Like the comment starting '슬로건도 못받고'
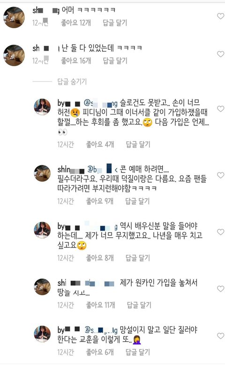Viewport: 225px width, 365px height. 220,109
